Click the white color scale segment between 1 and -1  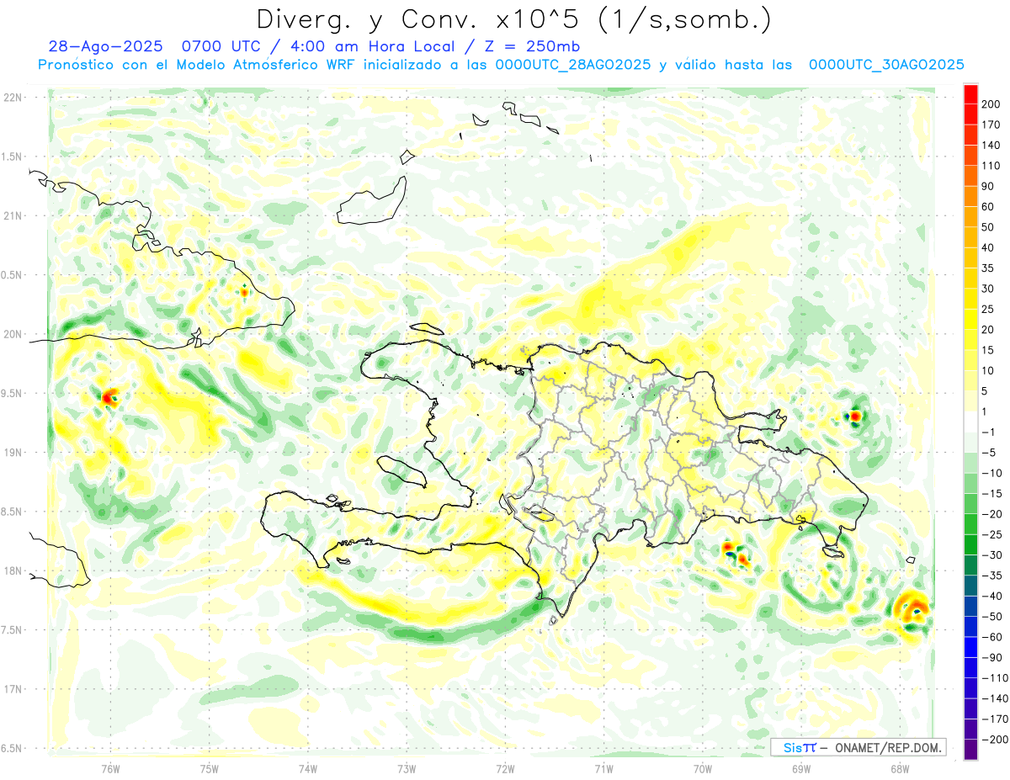click(x=970, y=422)
